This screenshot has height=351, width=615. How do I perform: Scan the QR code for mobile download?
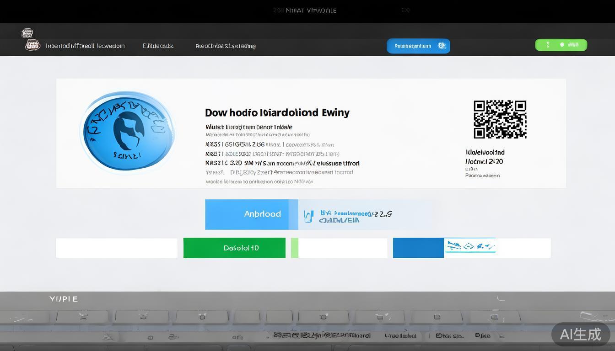click(500, 119)
